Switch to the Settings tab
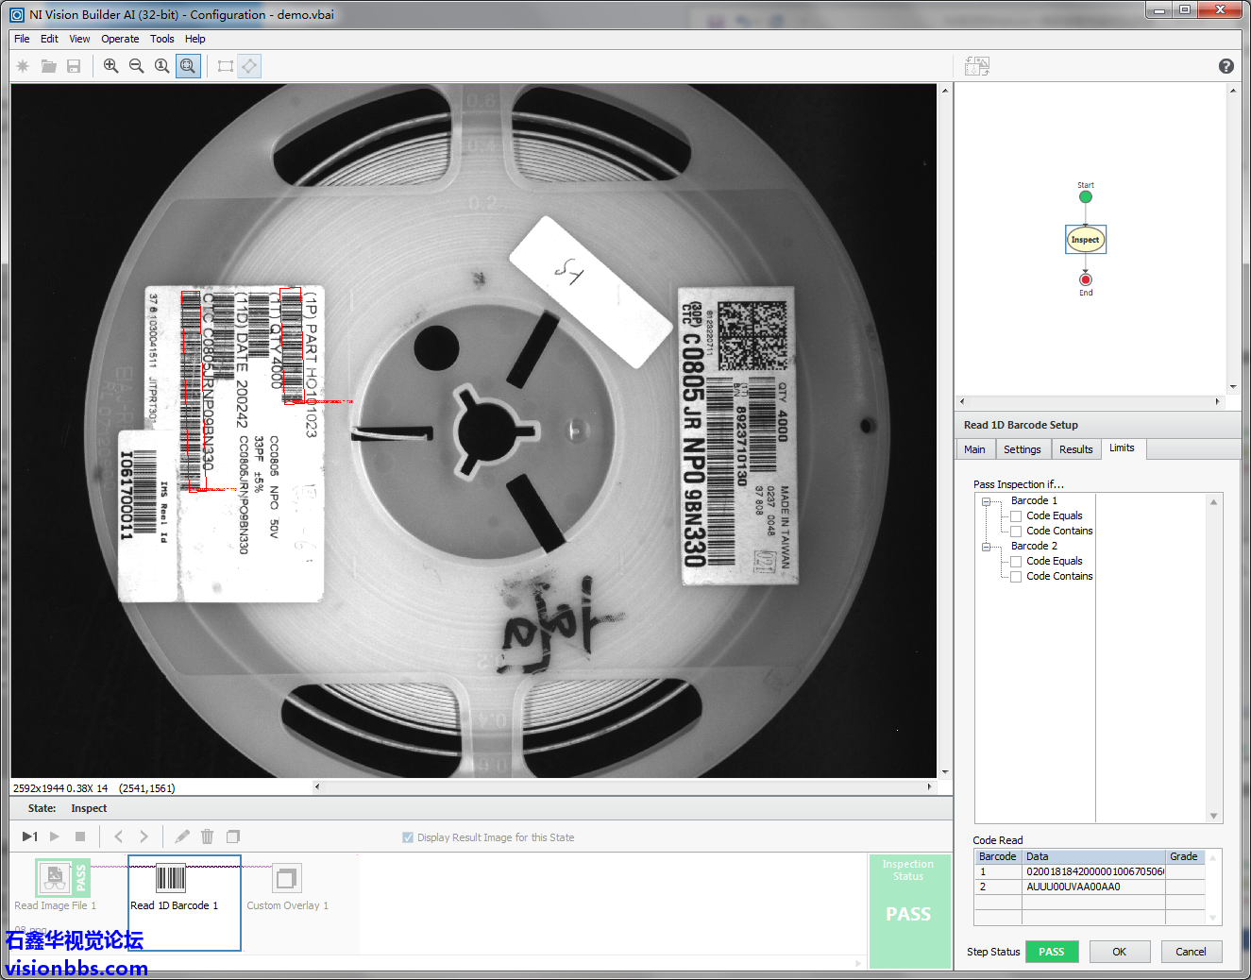 click(1022, 449)
